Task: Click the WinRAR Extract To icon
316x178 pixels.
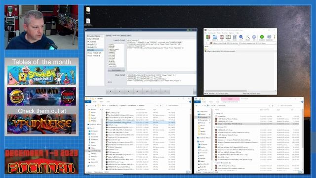Action: coord(215,37)
